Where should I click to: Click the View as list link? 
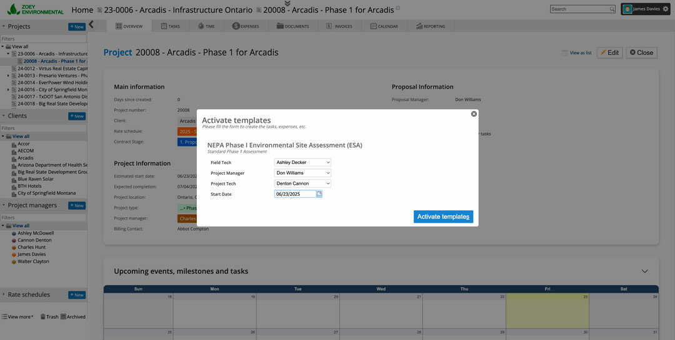577,53
